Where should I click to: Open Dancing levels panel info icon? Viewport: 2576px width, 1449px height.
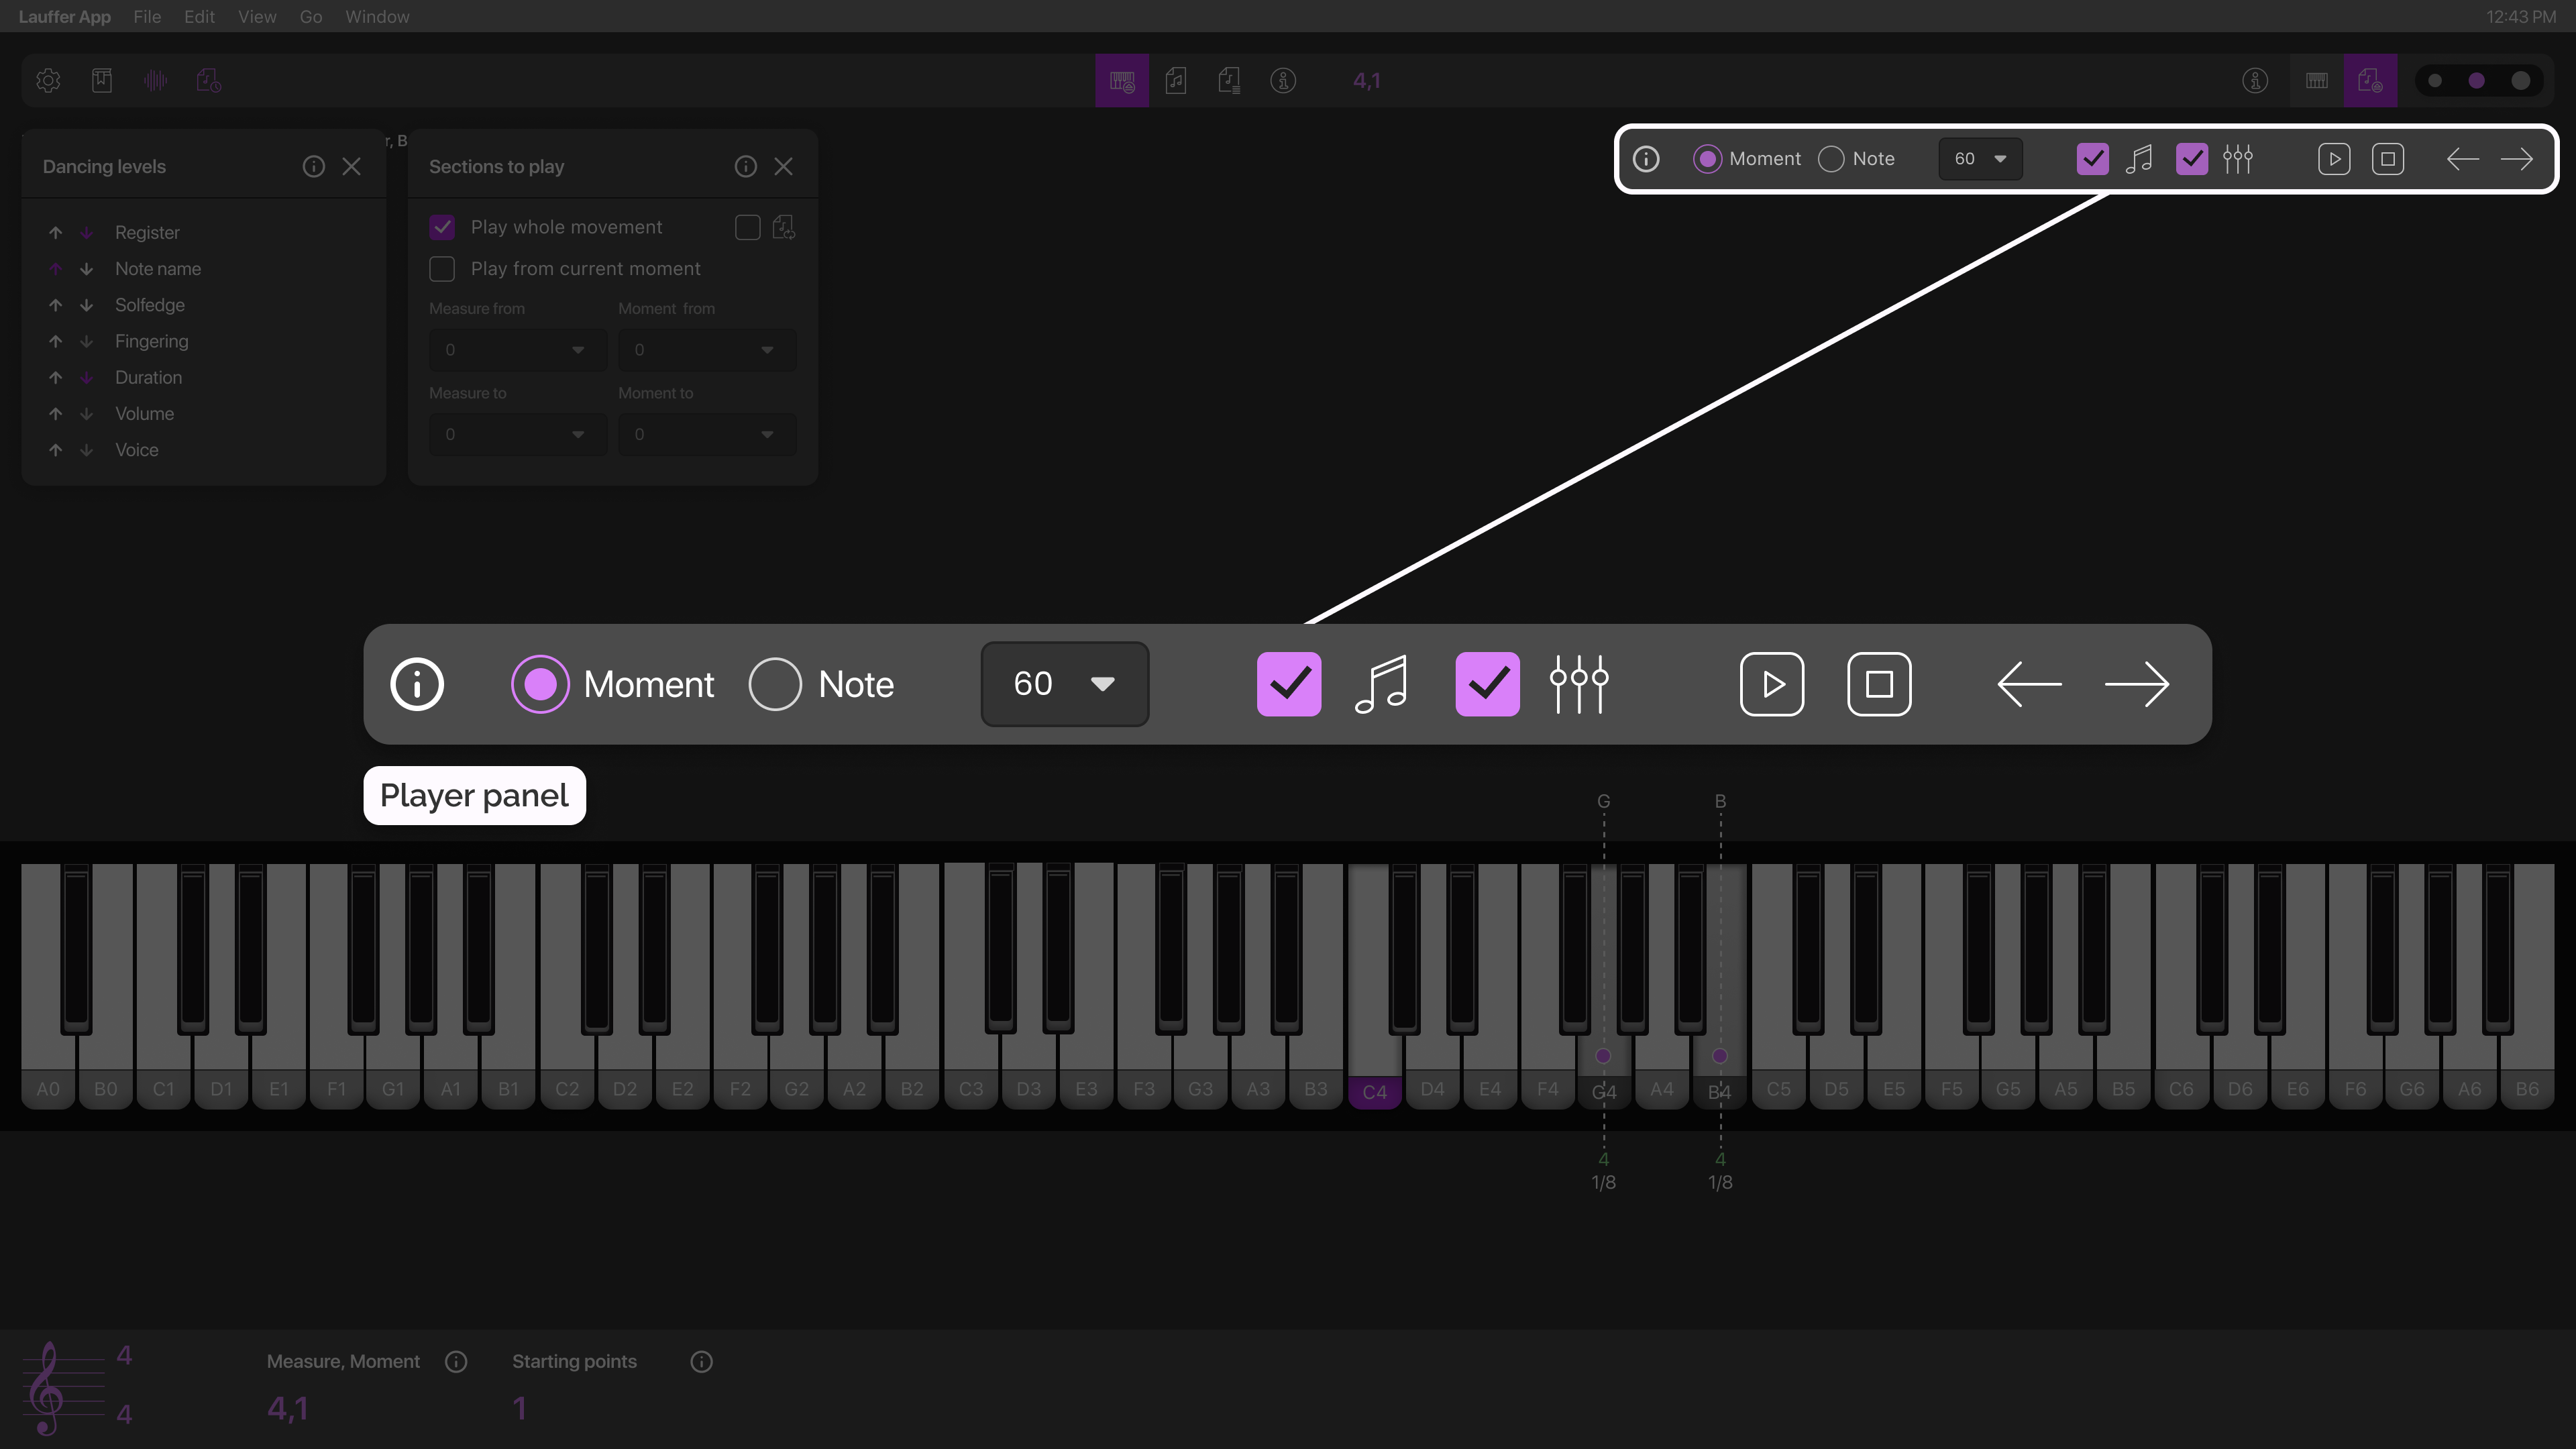pyautogui.click(x=314, y=166)
